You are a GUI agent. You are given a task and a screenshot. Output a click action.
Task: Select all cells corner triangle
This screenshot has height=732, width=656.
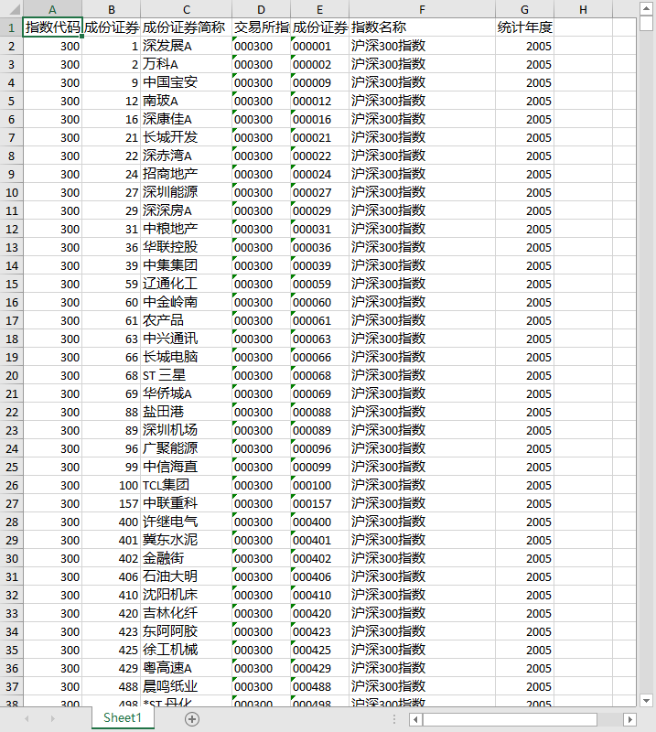pos(11,9)
